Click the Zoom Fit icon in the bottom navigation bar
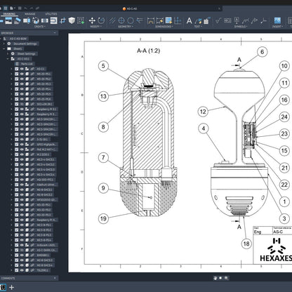This screenshot has height=292, width=292. (x=226, y=278)
